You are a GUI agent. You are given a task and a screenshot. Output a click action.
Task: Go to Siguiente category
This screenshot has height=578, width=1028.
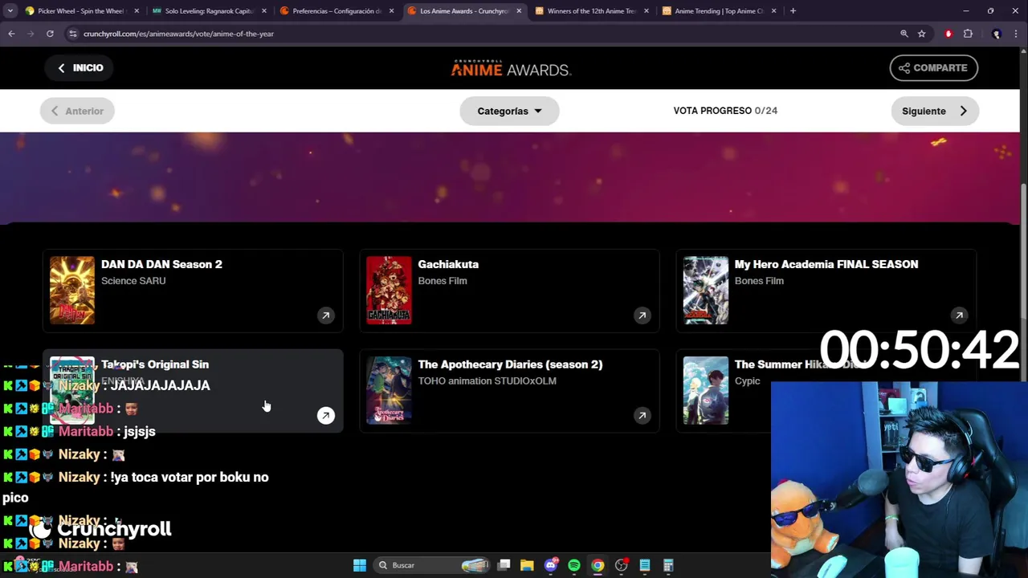pos(935,111)
